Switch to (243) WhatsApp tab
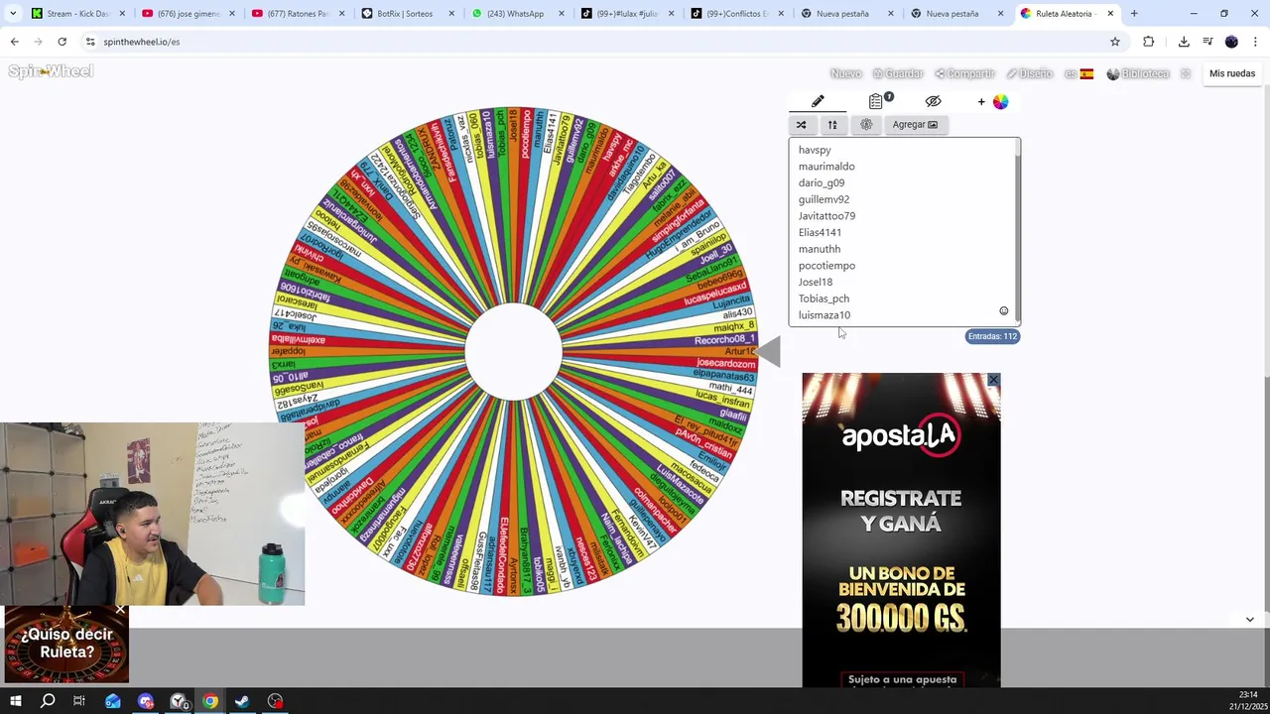Screen dimensions: 1270x714 (x=519, y=14)
